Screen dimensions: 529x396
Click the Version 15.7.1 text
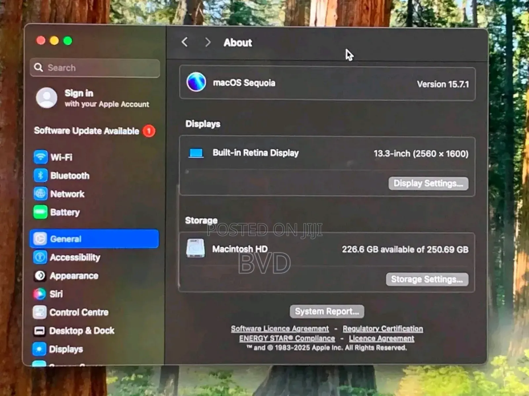(443, 84)
